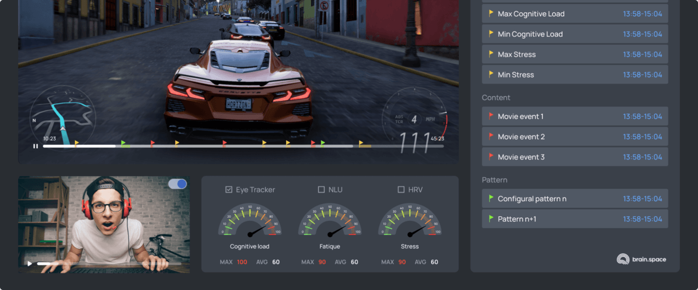
Task: Toggle the webcam overlay switch
Action: [x=178, y=184]
